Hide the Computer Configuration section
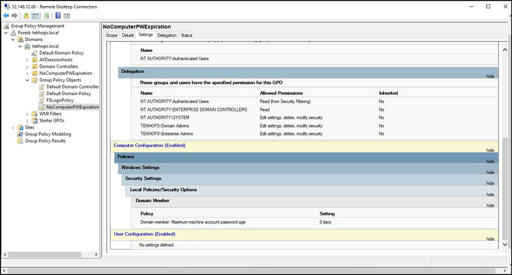 (x=490, y=149)
